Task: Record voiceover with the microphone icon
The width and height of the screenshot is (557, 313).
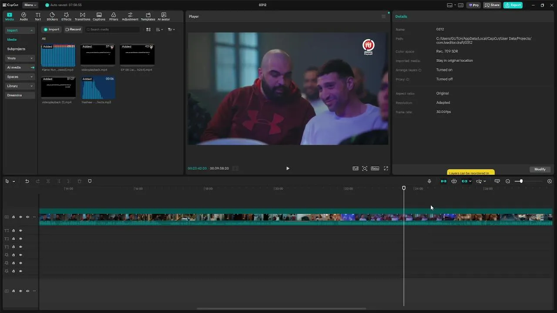Action: pyautogui.click(x=429, y=181)
